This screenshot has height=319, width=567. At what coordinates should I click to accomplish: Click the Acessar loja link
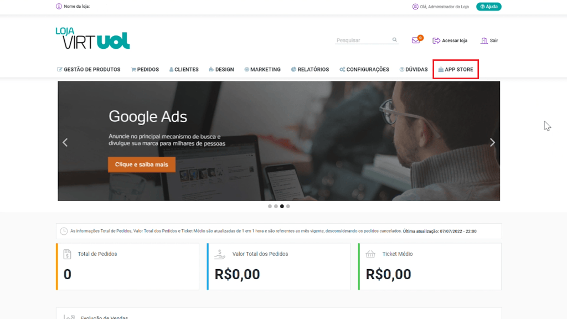pos(450,40)
